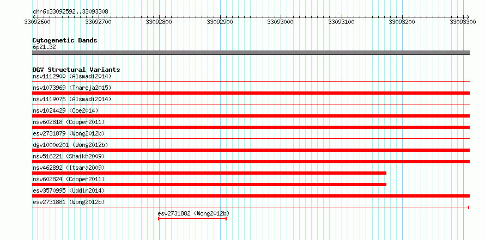Select the shorter red bar under nsv602824
The width and height of the screenshot is (485, 240).
click(x=209, y=184)
